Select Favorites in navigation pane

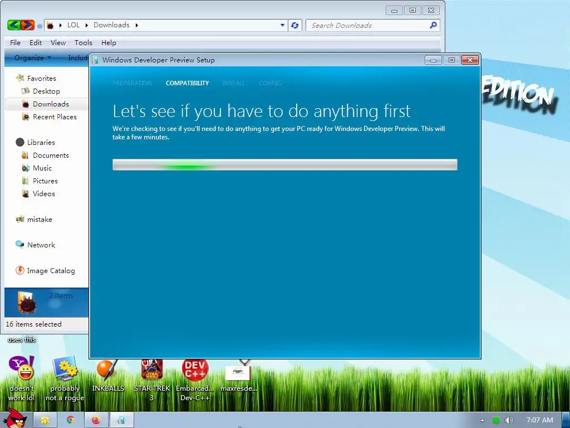click(41, 78)
